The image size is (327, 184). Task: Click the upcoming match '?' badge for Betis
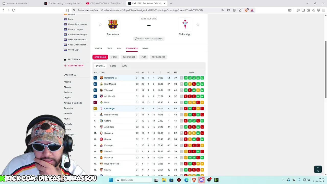point(182,102)
